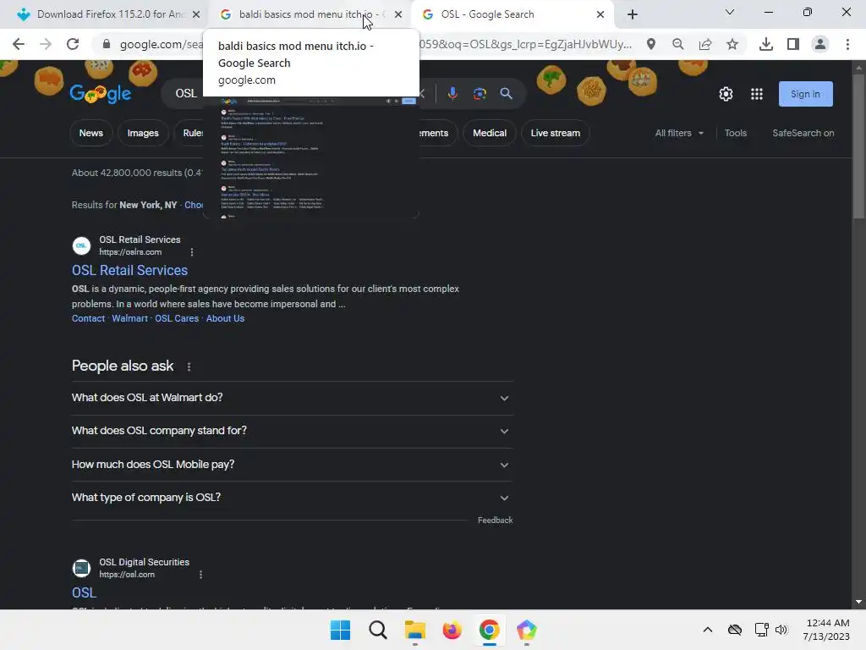Filter results by Images
The image size is (866, 650).
pos(143,133)
